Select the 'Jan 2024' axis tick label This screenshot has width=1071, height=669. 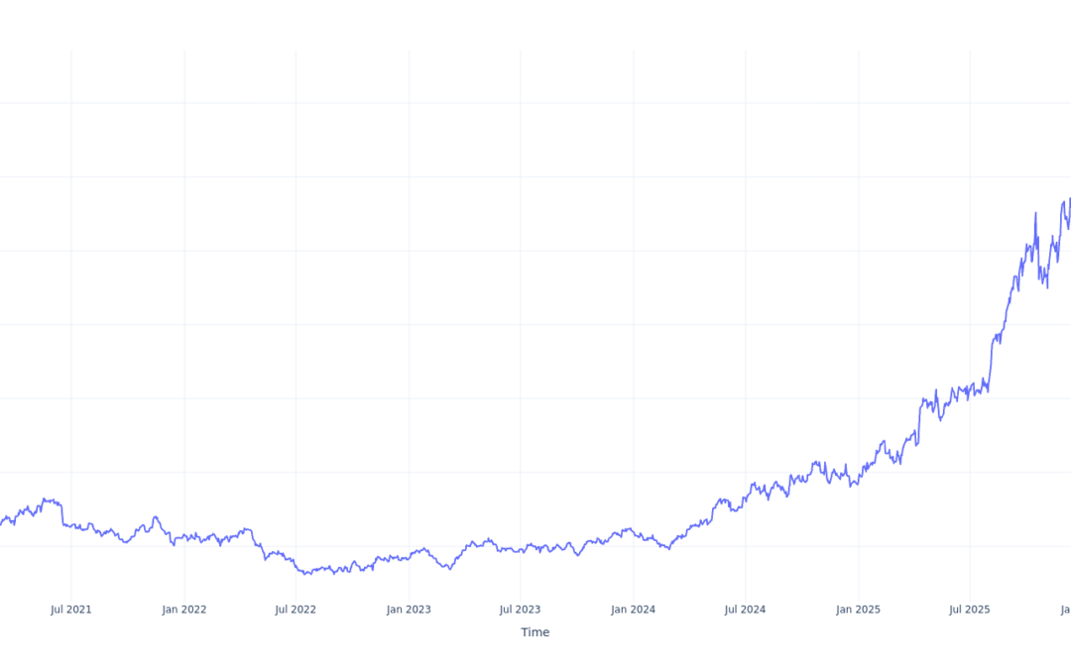click(x=633, y=610)
